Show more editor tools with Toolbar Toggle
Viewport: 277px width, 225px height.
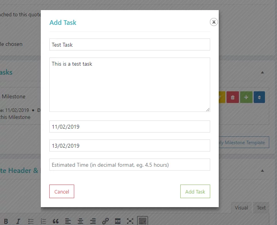click(143, 221)
